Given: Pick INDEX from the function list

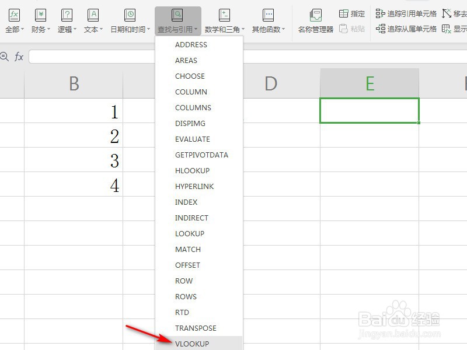Looking at the screenshot, I should [x=186, y=202].
